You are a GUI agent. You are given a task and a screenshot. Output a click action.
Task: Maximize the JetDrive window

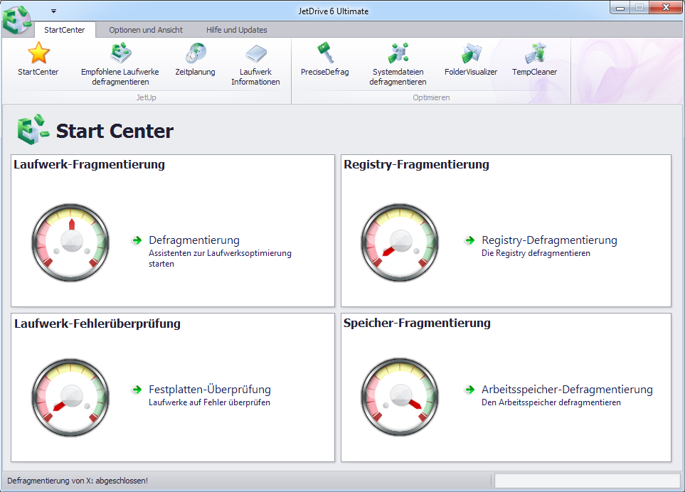pyautogui.click(x=639, y=7)
